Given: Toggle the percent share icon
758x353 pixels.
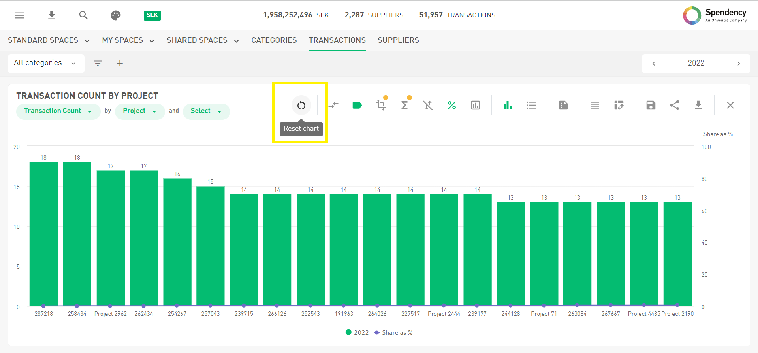Looking at the screenshot, I should [452, 105].
